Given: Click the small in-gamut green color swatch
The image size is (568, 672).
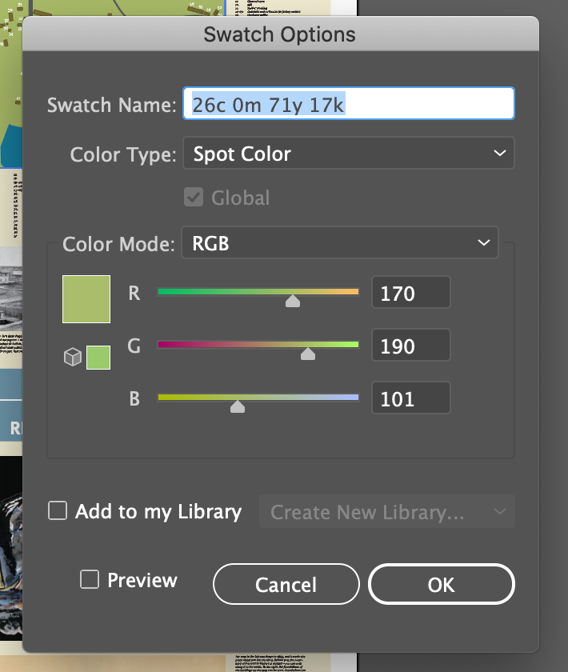Looking at the screenshot, I should pos(98,358).
